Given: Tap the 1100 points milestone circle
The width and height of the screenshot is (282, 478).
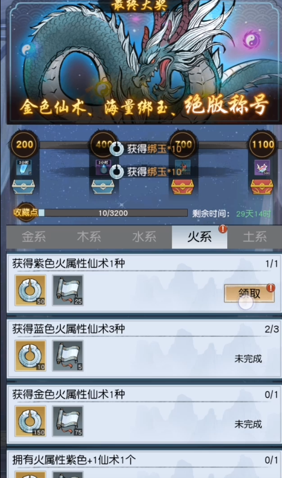Looking at the screenshot, I should (262, 144).
